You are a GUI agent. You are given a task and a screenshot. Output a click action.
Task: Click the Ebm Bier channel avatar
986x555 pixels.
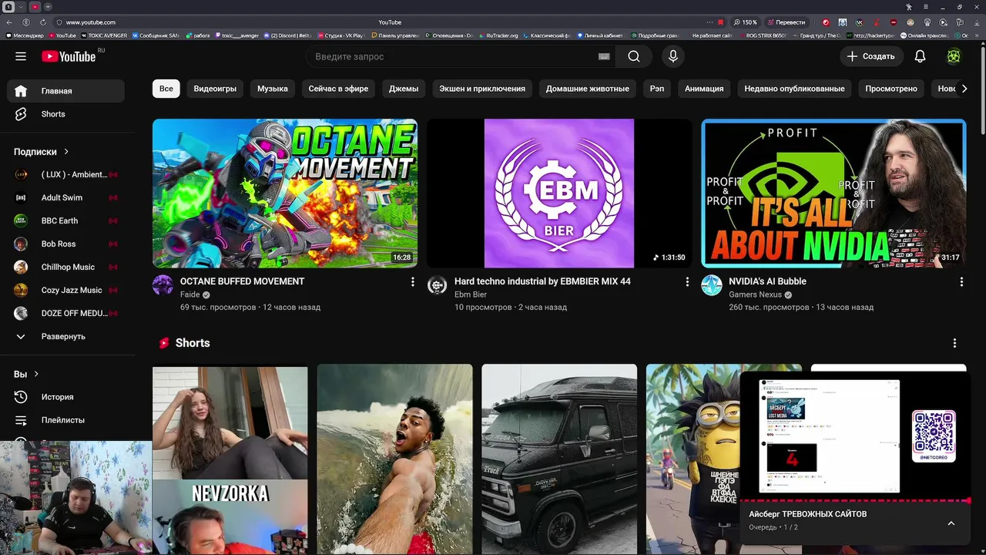point(438,285)
